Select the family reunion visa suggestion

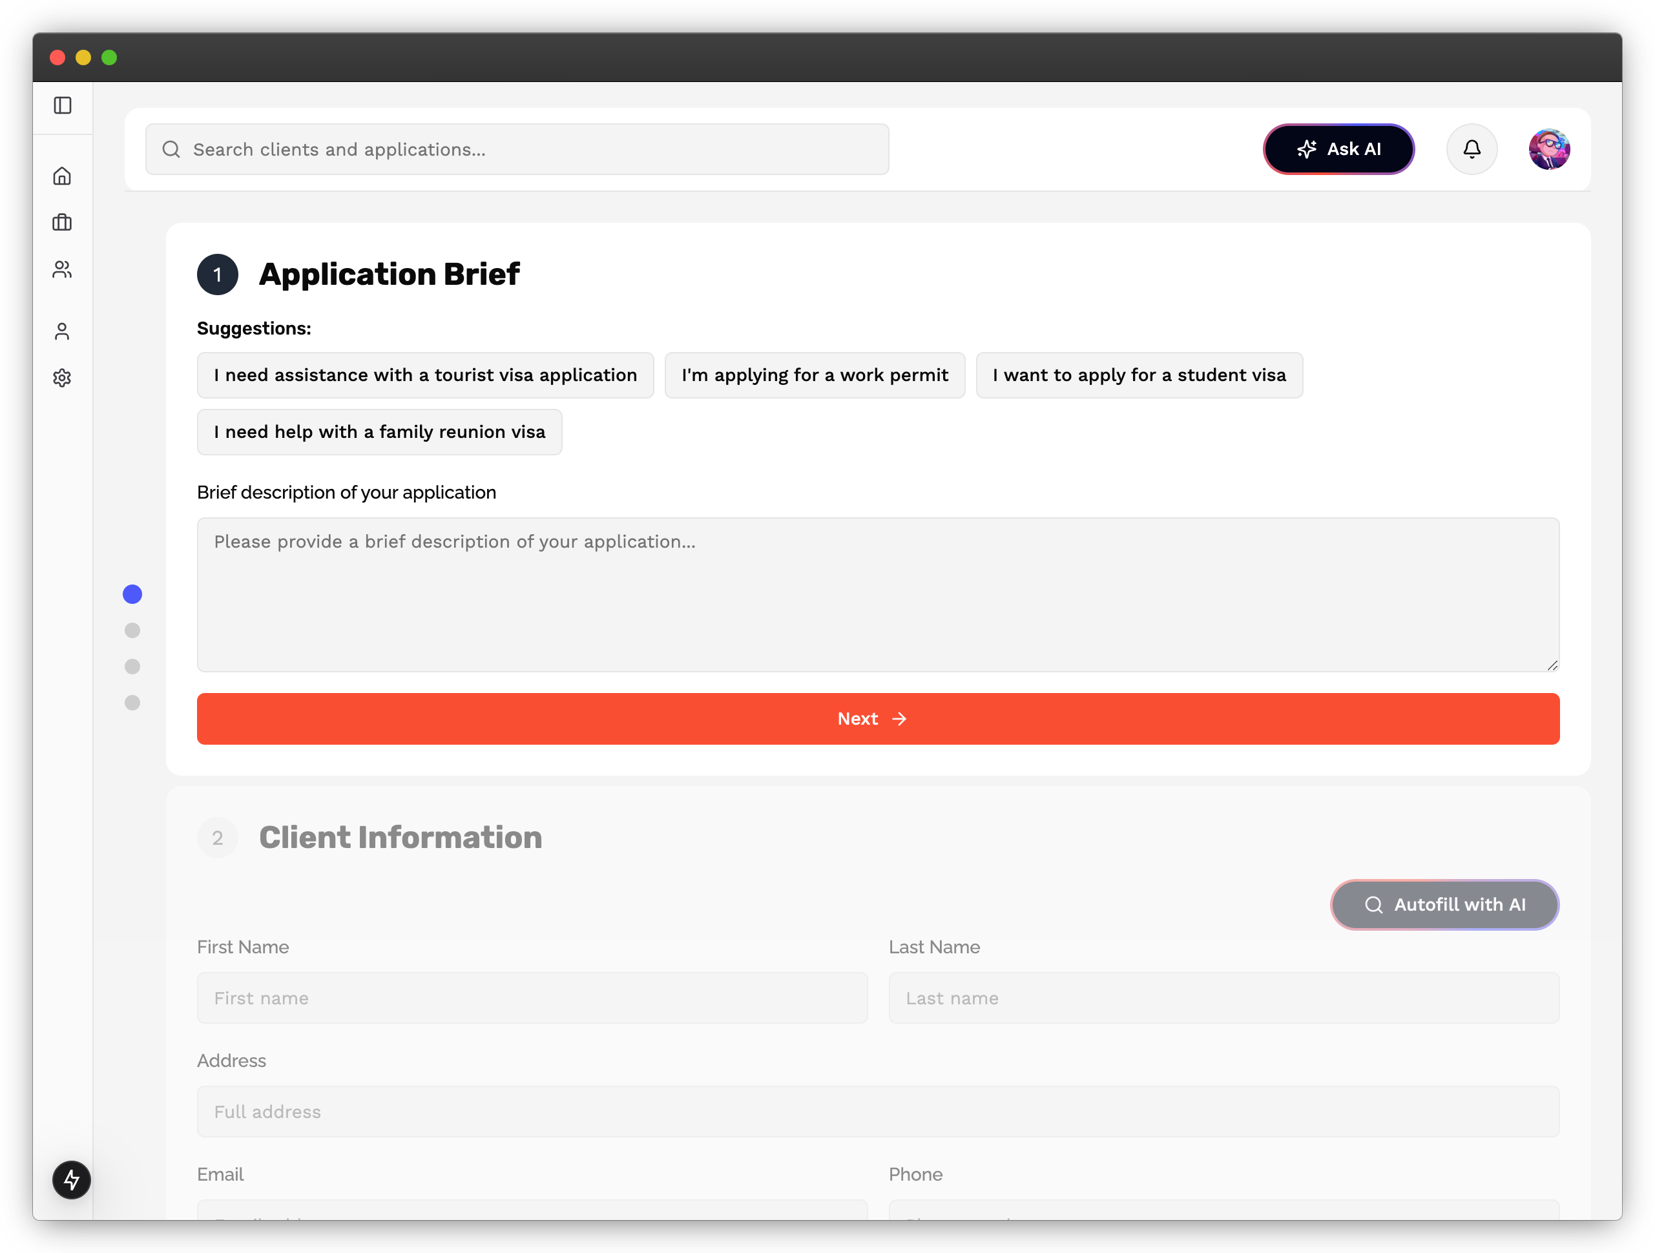click(379, 431)
